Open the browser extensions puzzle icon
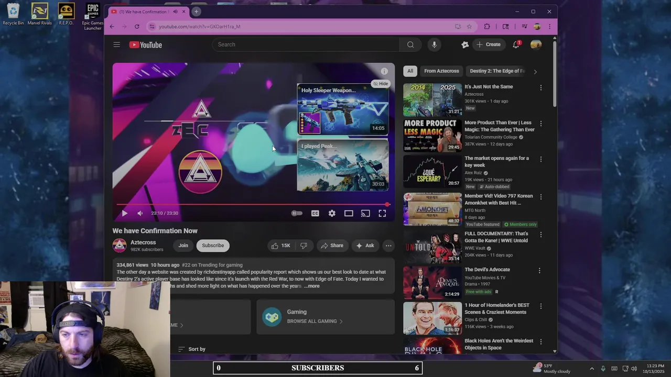The width and height of the screenshot is (671, 377). (x=487, y=27)
